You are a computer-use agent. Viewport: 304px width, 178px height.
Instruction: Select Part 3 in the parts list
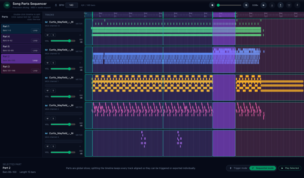point(21,69)
